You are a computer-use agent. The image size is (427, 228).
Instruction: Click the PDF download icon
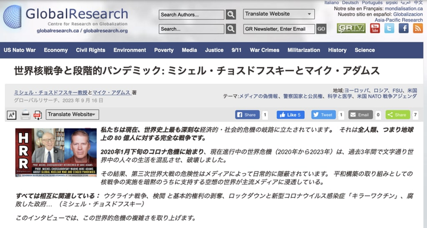click(x=37, y=115)
